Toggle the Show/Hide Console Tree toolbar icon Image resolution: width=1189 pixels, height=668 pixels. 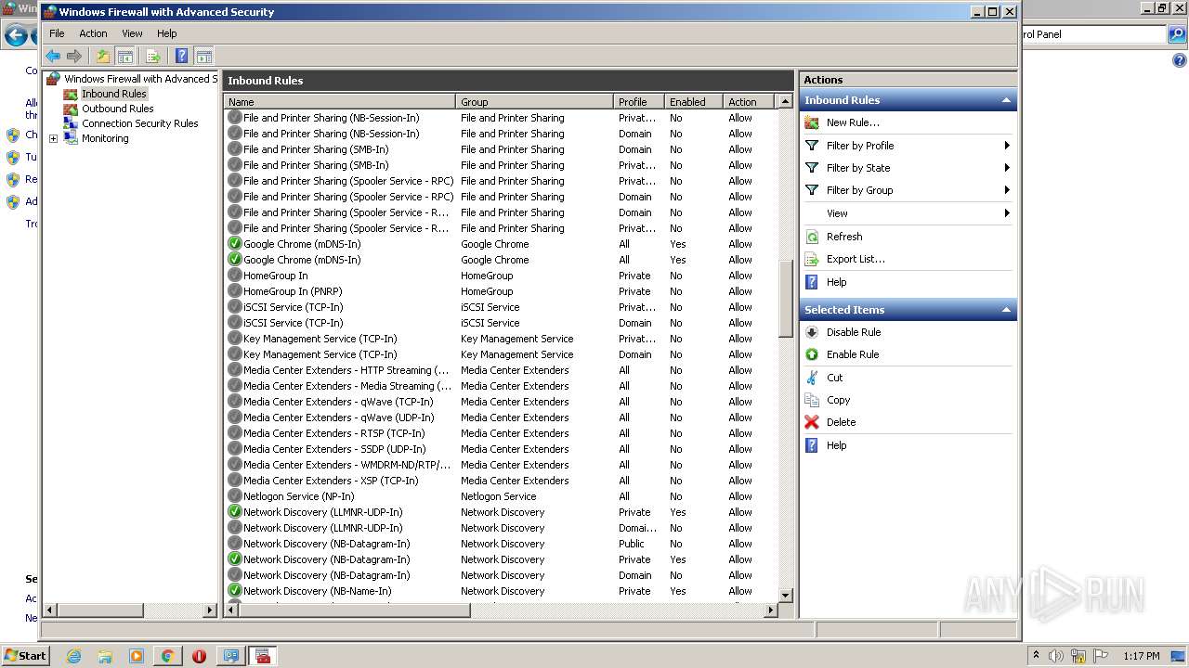click(124, 57)
